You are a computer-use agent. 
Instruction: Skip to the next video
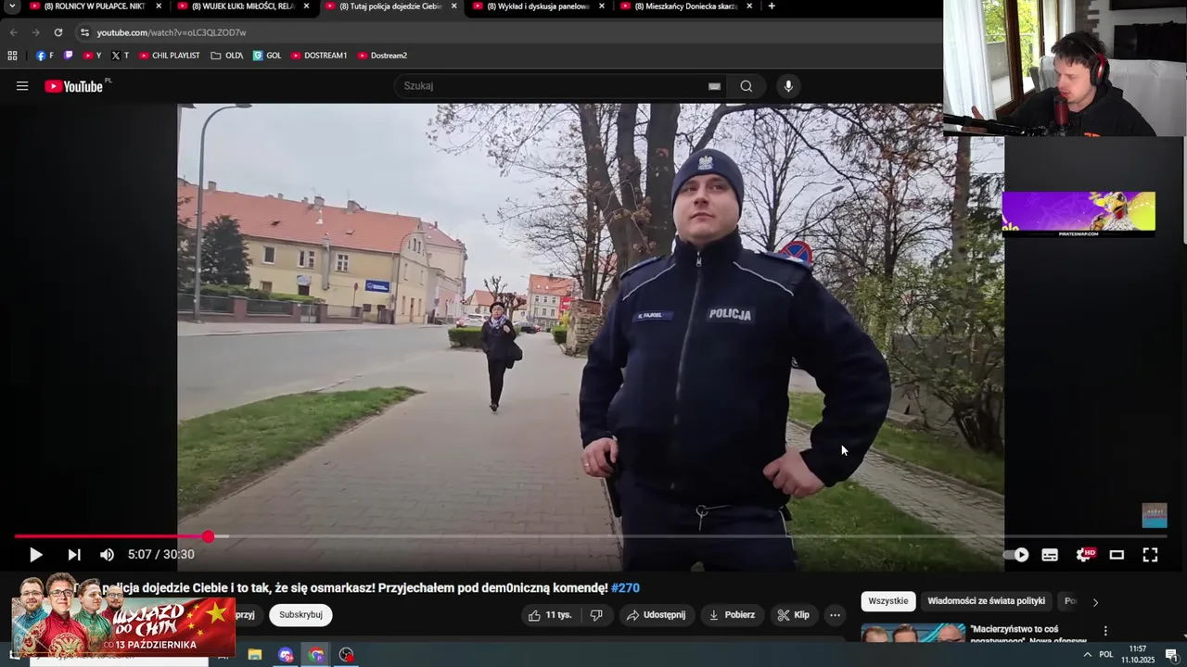click(74, 555)
